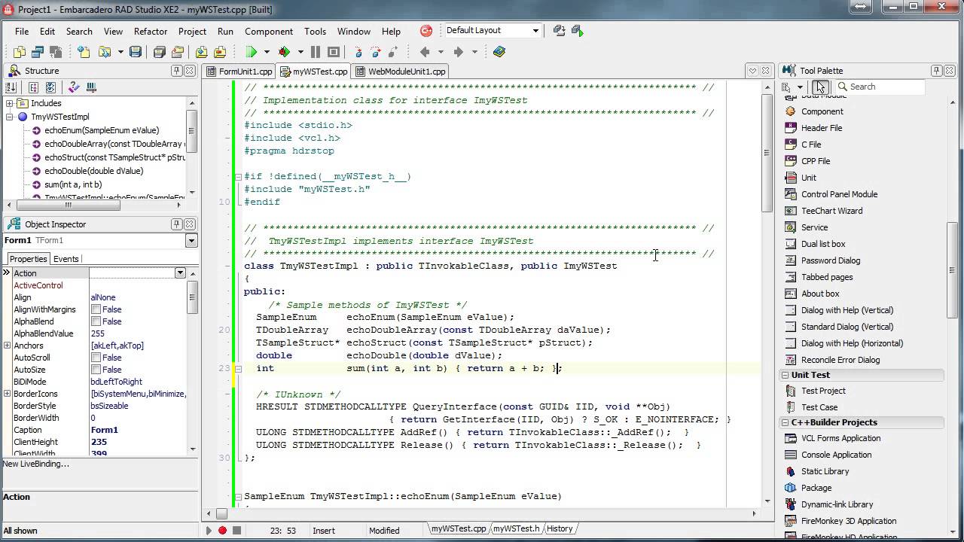Click the red Record Macro button
The image size is (964, 542).
(222, 530)
